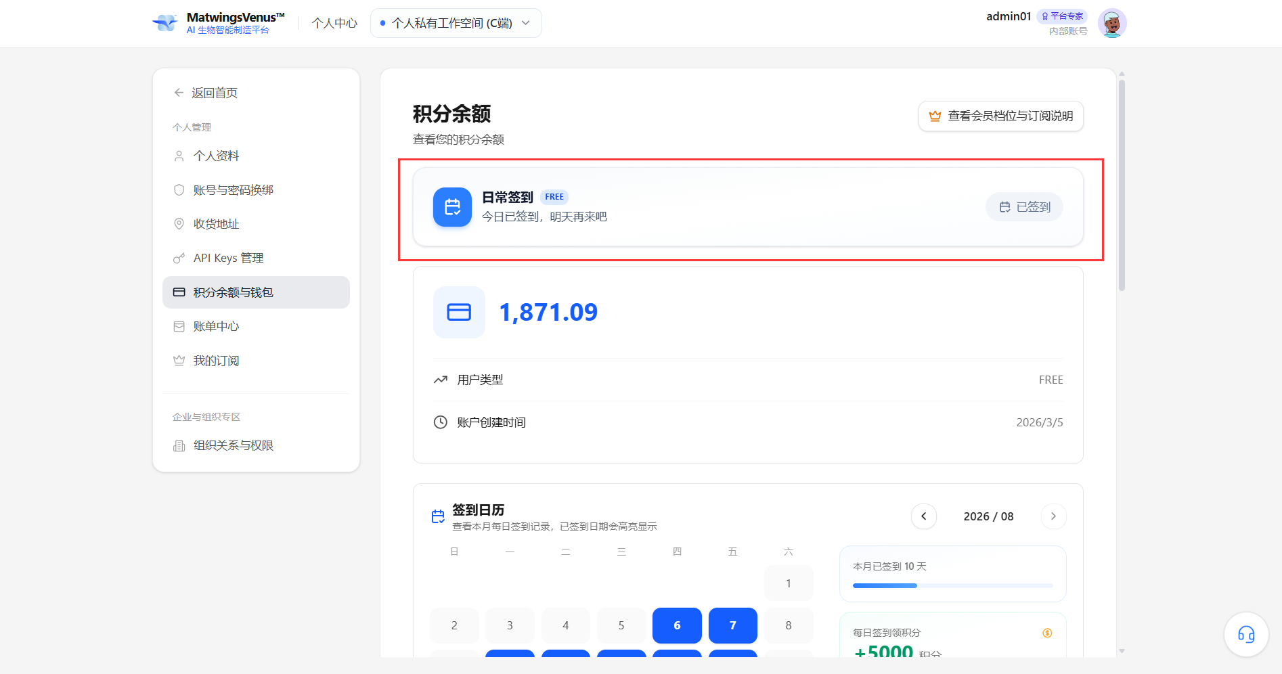Click the FREE tag beside 日常签到
This screenshot has height=674, width=1282.
(x=554, y=197)
